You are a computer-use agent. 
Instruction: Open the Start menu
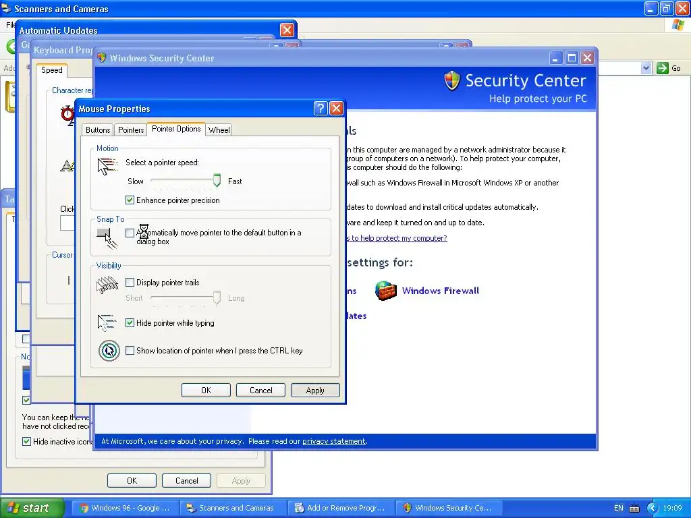point(32,508)
